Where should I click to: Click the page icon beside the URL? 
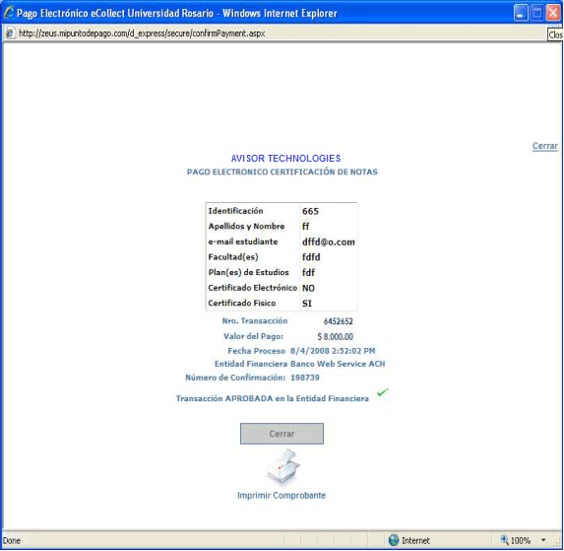[x=10, y=34]
